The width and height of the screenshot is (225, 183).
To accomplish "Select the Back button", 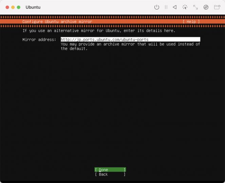I will (110, 174).
